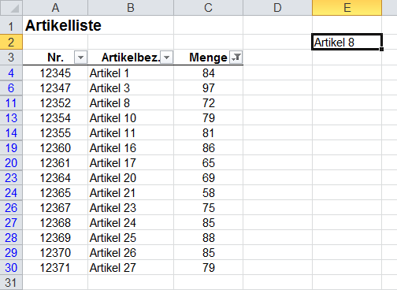Select column C header
397x290 pixels.
tap(208, 8)
